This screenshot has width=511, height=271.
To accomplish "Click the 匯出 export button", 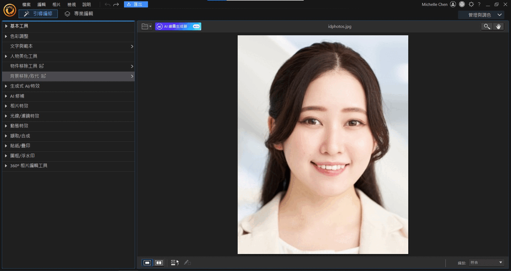I will coord(136,5).
